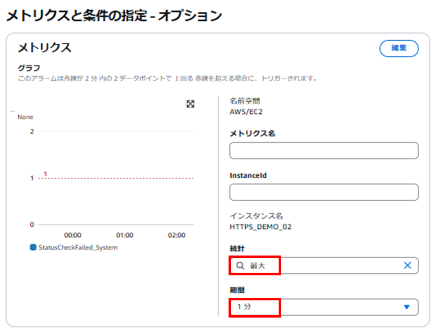Click the メトリクス section heading

[44, 48]
